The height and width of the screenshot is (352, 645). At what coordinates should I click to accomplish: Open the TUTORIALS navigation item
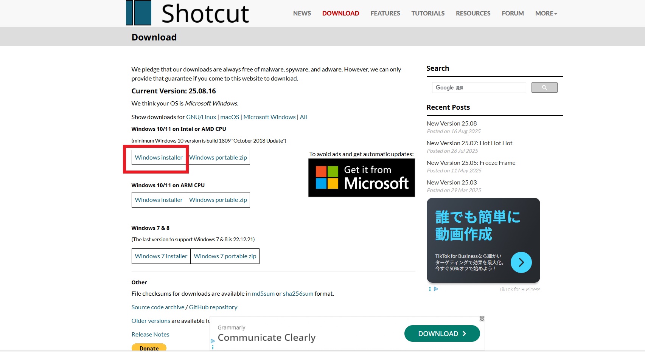tap(428, 13)
